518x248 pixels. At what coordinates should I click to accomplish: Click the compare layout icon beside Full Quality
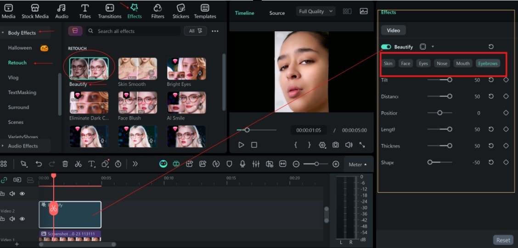(x=347, y=11)
